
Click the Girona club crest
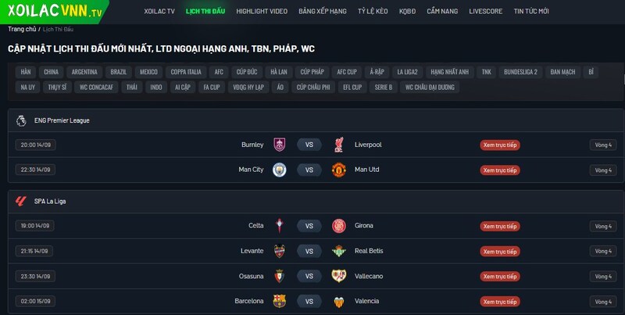tap(338, 226)
